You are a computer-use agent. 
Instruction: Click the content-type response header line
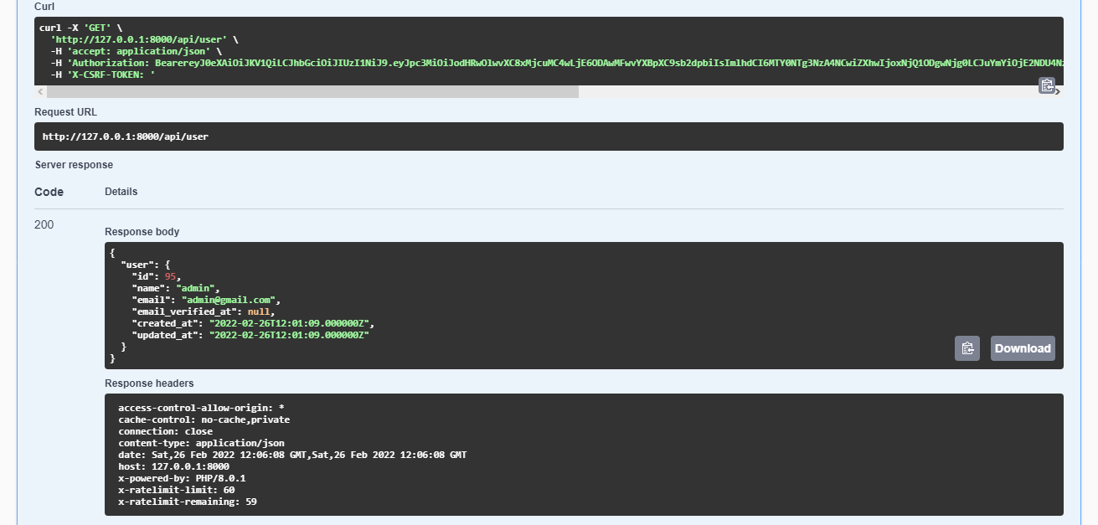pos(201,442)
